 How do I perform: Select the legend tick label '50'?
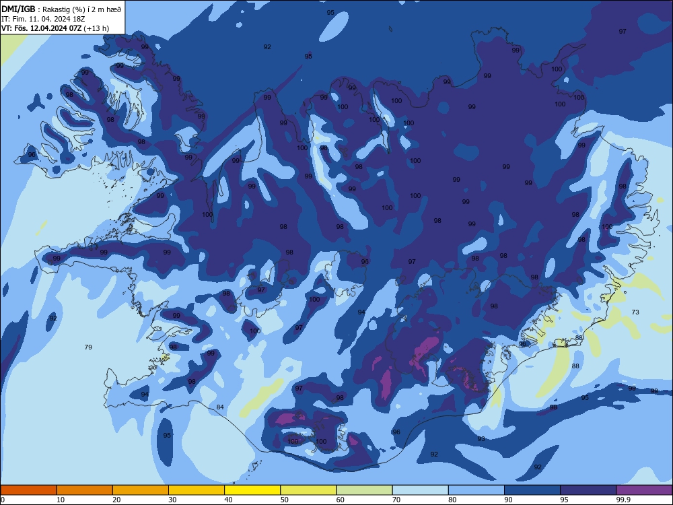point(285,500)
